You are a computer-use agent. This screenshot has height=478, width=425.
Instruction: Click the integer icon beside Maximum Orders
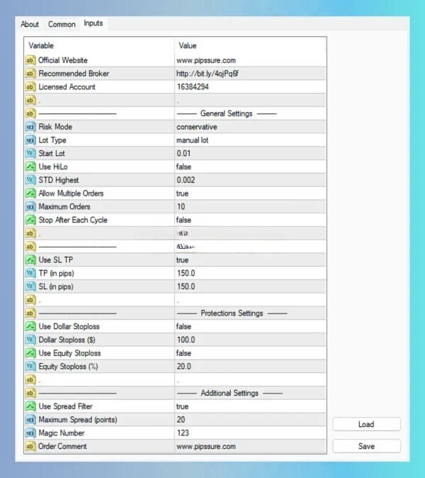click(x=30, y=206)
